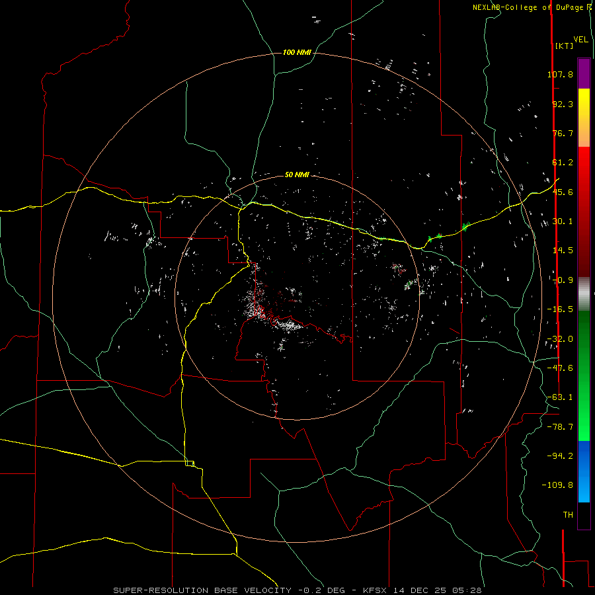Click the 61.2 value on the velocity scale
The height and width of the screenshot is (595, 595).
pos(563,163)
